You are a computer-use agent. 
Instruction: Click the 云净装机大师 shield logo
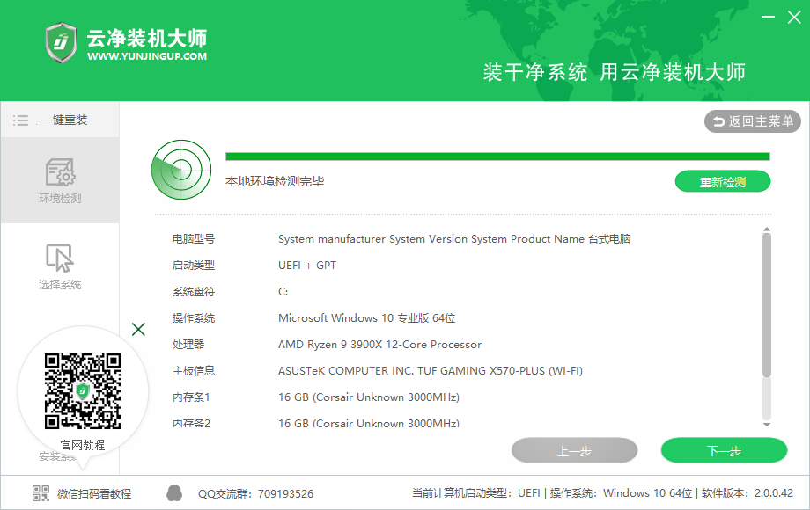click(61, 42)
